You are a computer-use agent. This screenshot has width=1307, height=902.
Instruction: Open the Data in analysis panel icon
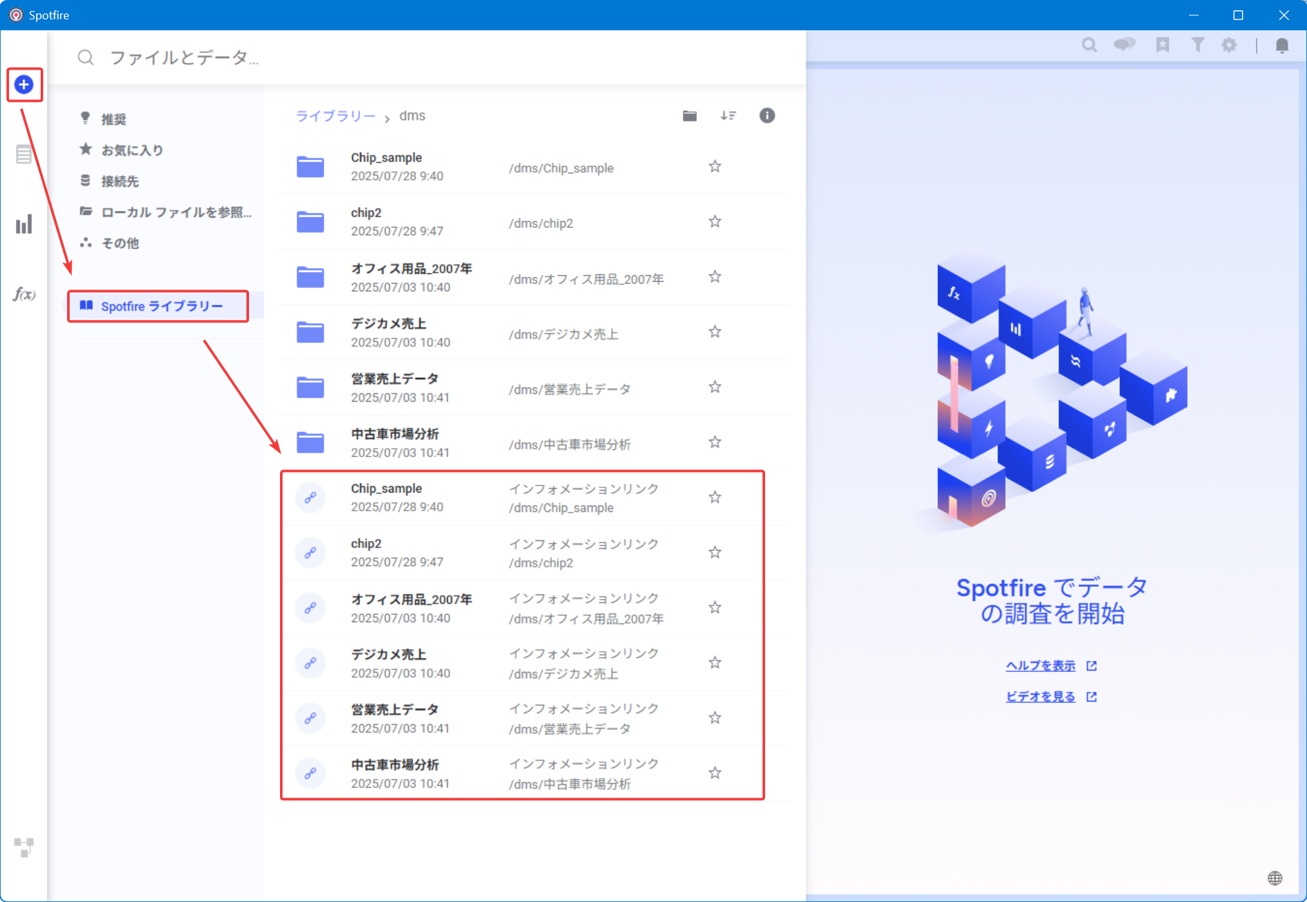[x=24, y=155]
